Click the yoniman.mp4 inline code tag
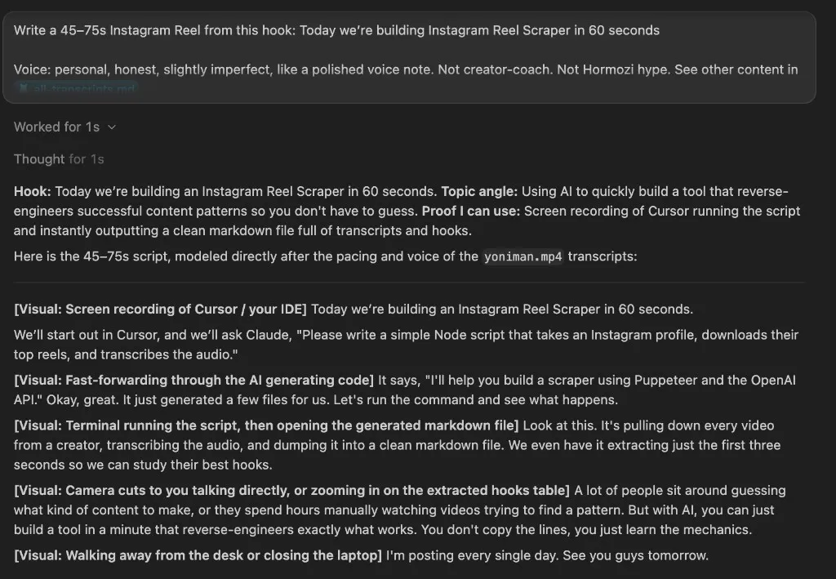The width and height of the screenshot is (836, 579). (x=522, y=256)
